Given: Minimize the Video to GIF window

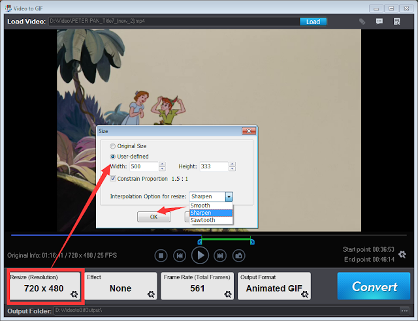Looking at the screenshot, I should click(x=376, y=8).
